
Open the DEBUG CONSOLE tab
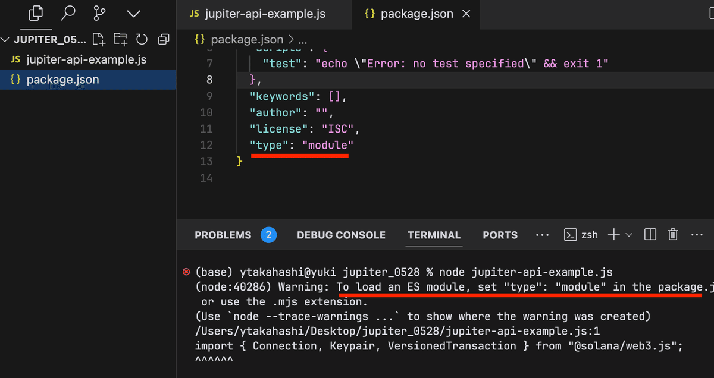(341, 235)
